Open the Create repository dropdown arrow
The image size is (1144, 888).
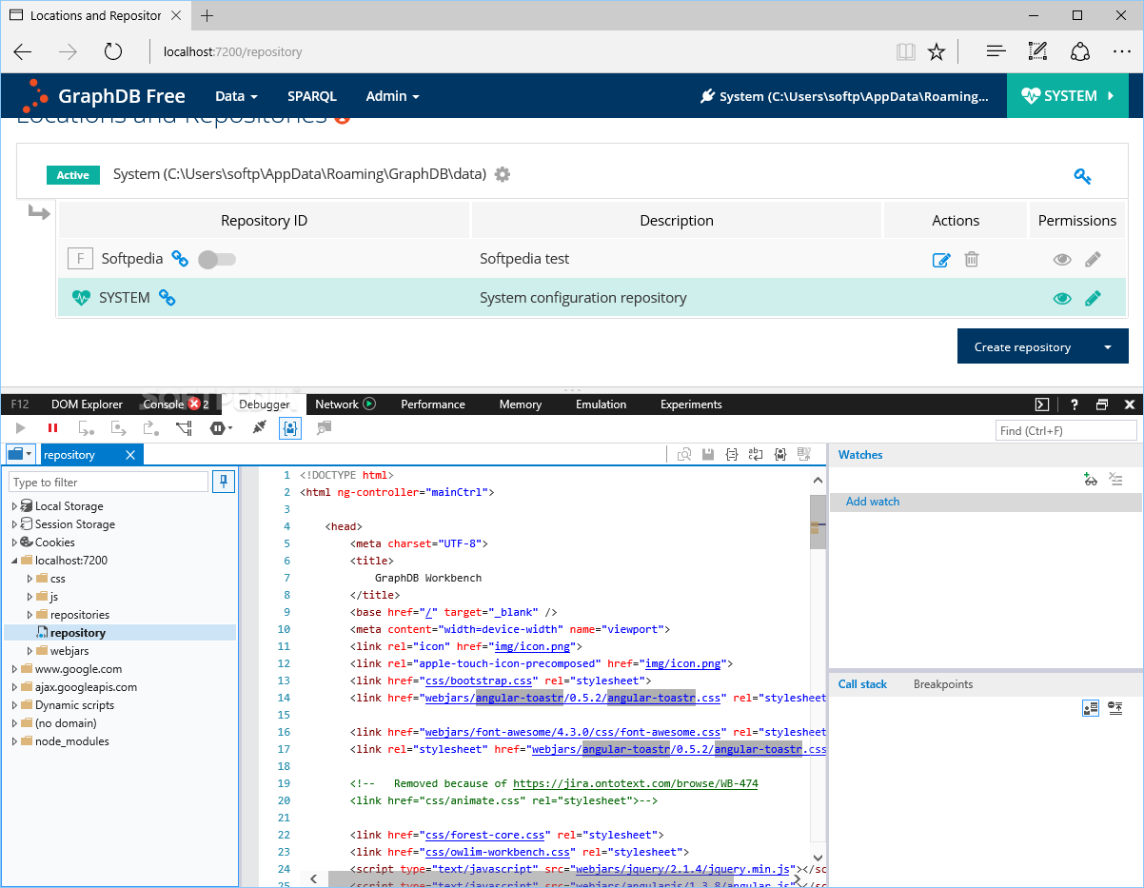(1108, 346)
